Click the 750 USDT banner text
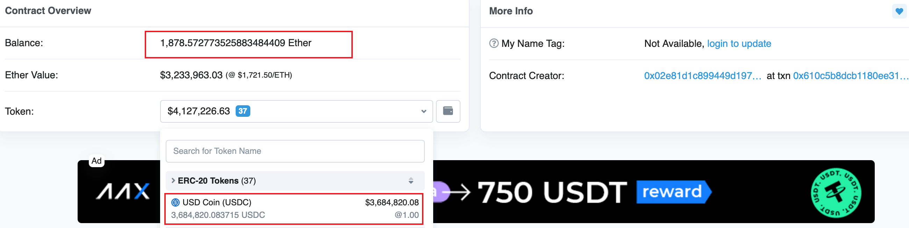 tap(552, 193)
